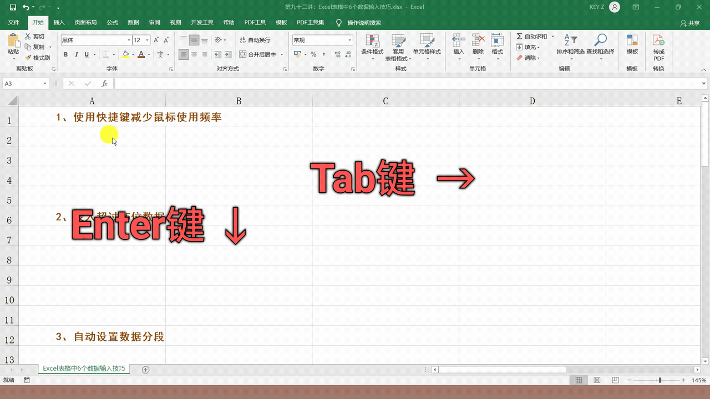710x399 pixels.
Task: Open the font name dropdown showing 黑体
Action: point(129,40)
